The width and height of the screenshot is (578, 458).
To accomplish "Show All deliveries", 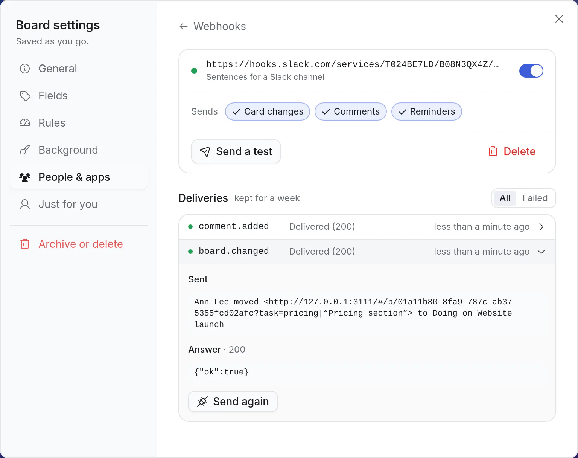I will coord(505,198).
